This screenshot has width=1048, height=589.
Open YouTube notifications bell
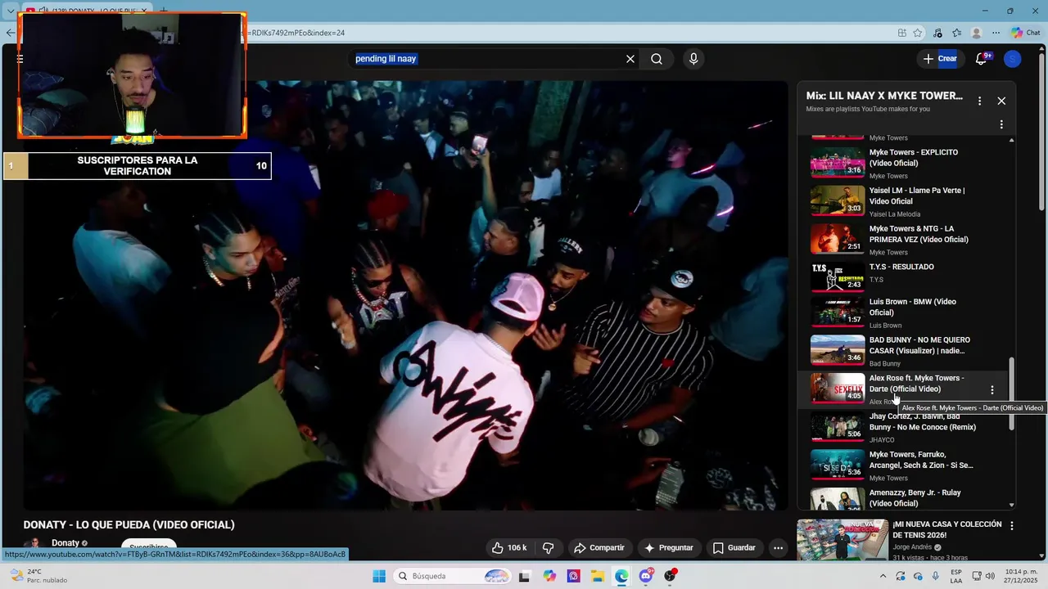point(982,58)
